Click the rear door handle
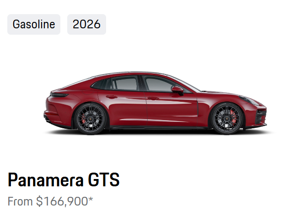This screenshot has height=216, width=306. tap(112, 97)
